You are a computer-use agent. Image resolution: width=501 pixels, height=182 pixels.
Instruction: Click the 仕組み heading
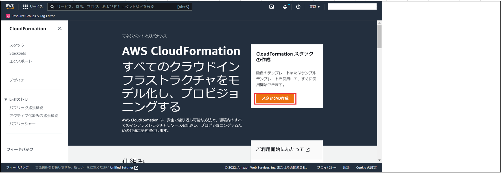pos(133,160)
